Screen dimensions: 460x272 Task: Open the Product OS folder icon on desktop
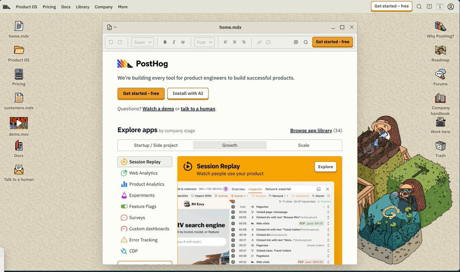tap(19, 50)
